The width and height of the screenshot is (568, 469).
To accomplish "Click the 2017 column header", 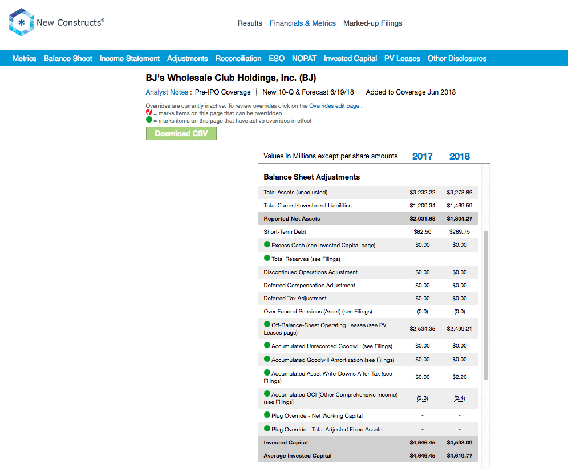I will (x=423, y=156).
